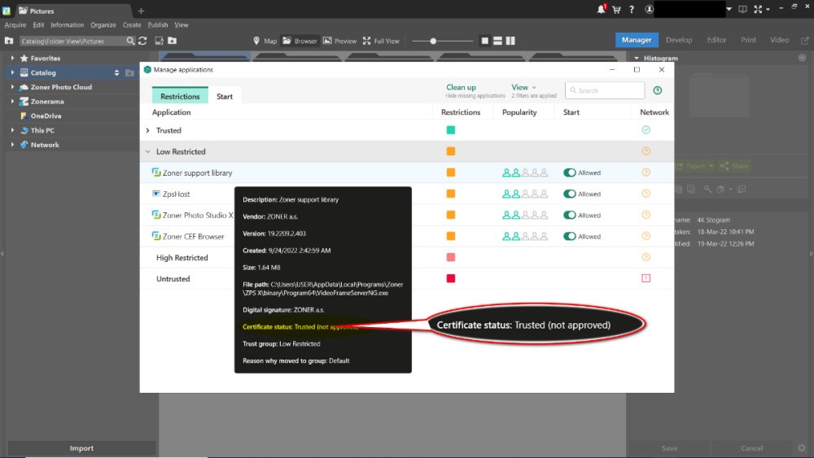Toggle Zoner CEF Browser Allowed switch

[x=570, y=237]
